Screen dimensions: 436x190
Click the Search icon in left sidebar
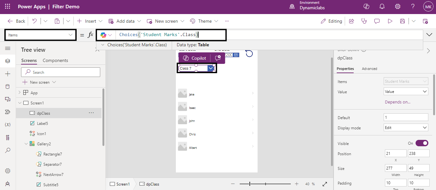(8, 150)
